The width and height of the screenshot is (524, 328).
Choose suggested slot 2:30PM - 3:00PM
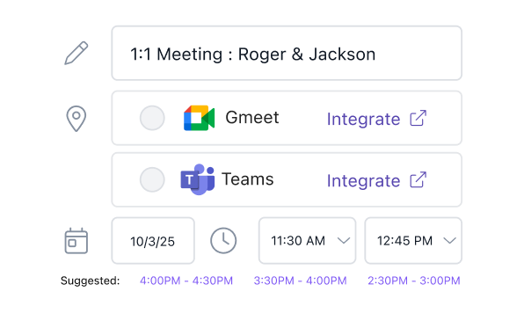point(414,281)
